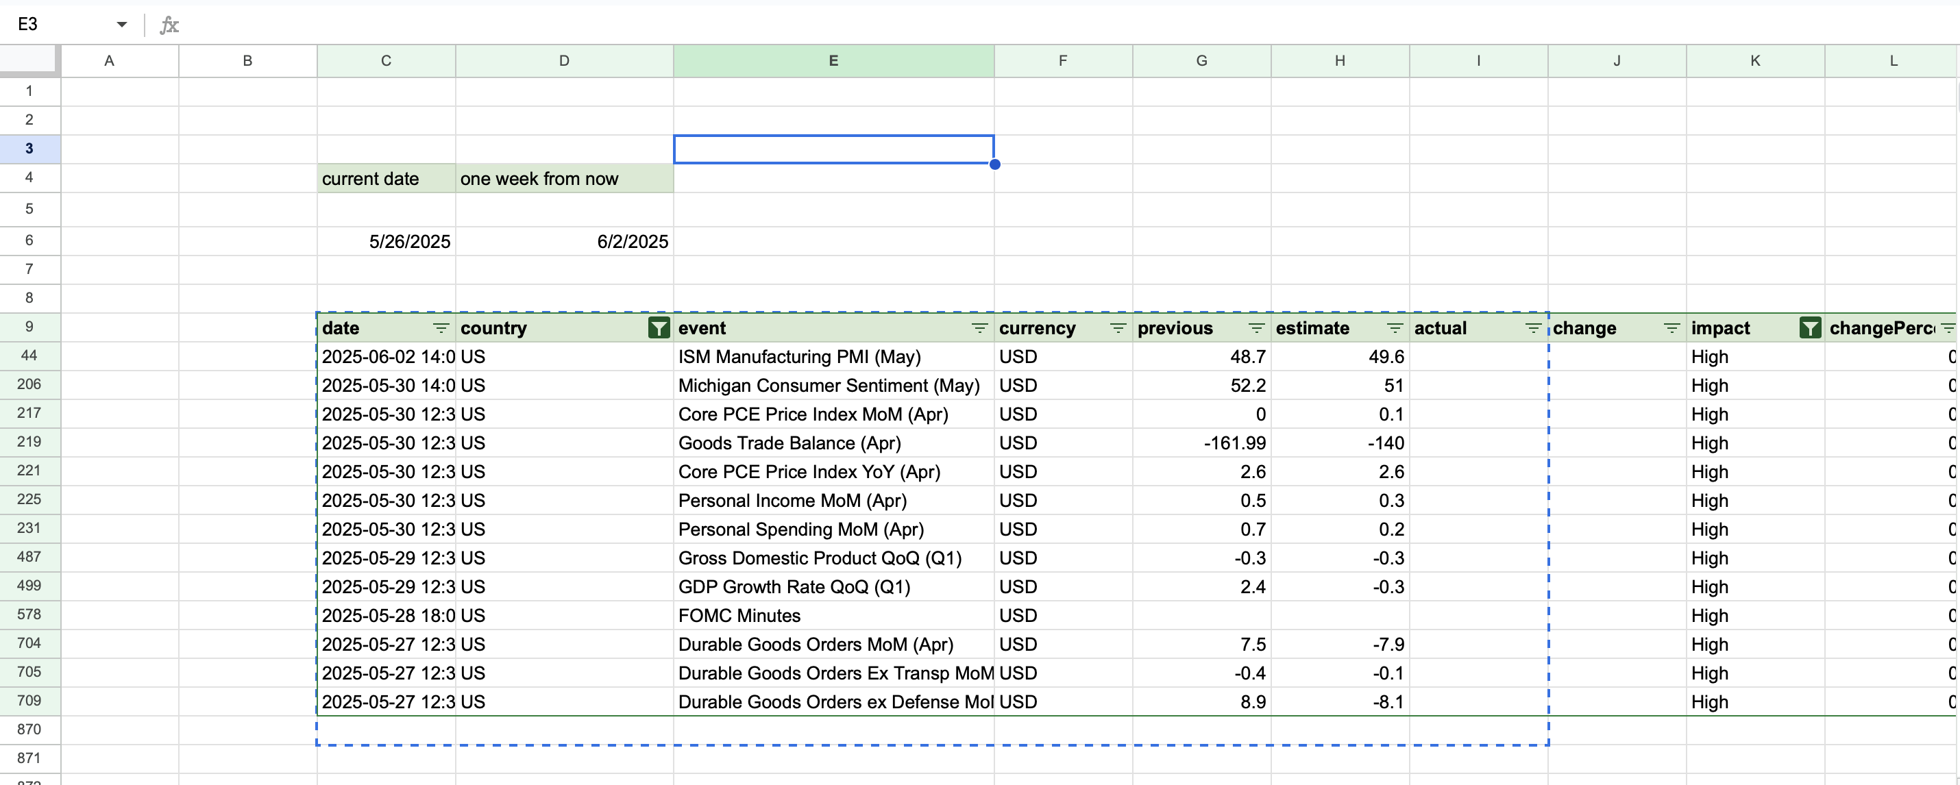1960x785 pixels.
Task: Select column L header
Action: 1891,61
